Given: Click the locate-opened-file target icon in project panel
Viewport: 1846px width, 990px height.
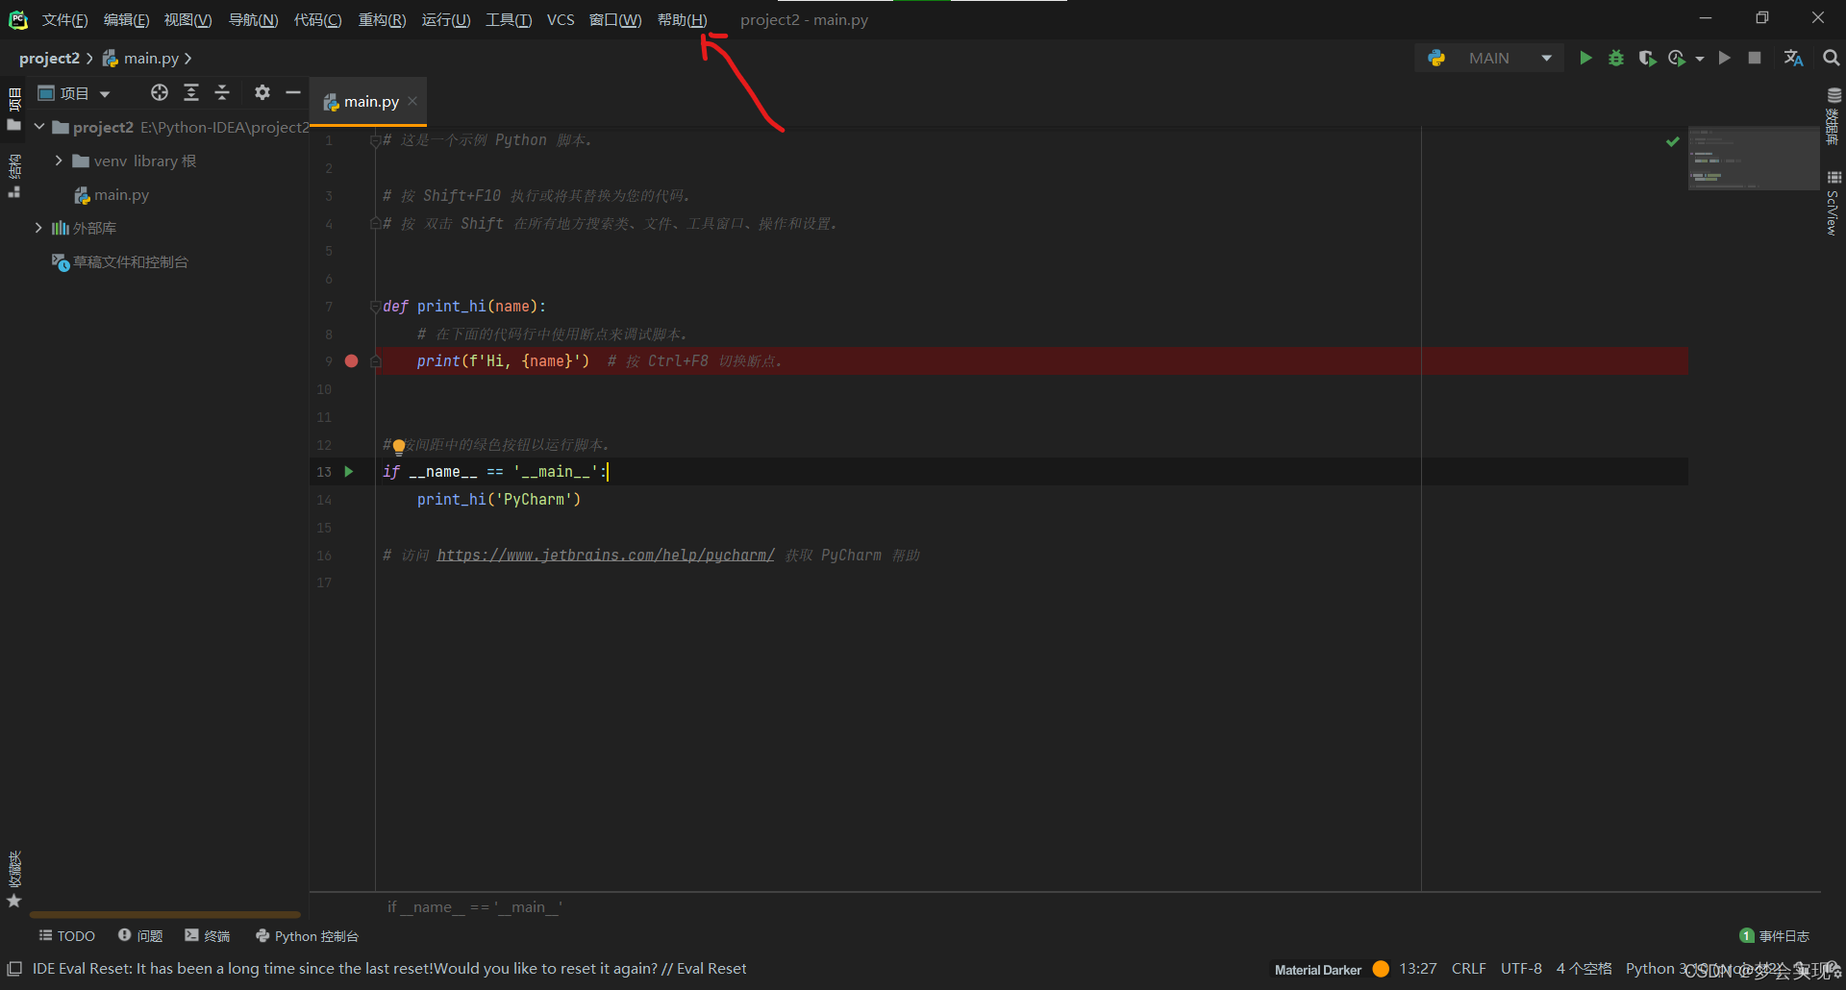Looking at the screenshot, I should 160,92.
